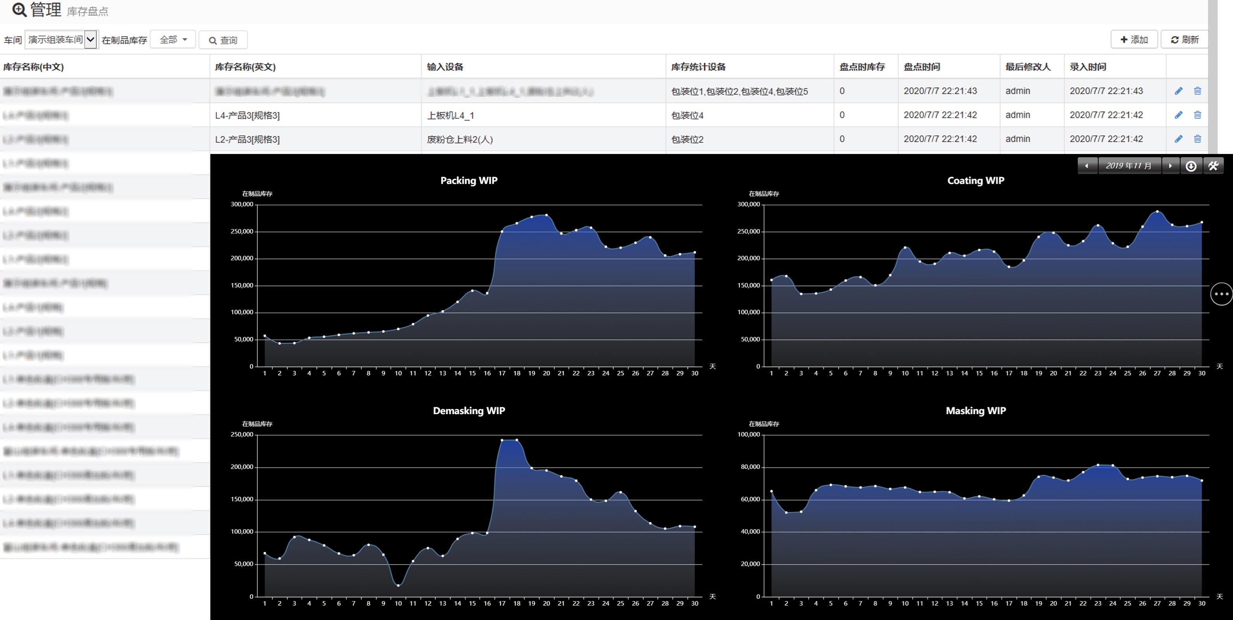Screen dimensions: 1233x620
Task: Click day 18 point on Demasking WIP
Action: (517, 440)
